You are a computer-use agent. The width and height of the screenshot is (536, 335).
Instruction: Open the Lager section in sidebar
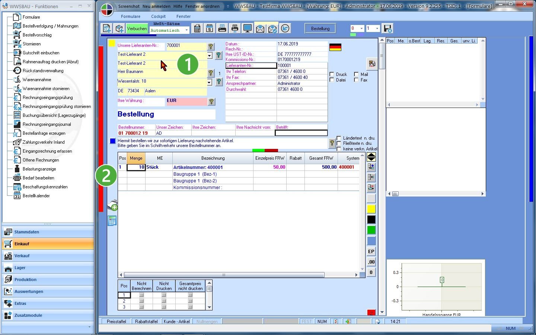(48, 268)
